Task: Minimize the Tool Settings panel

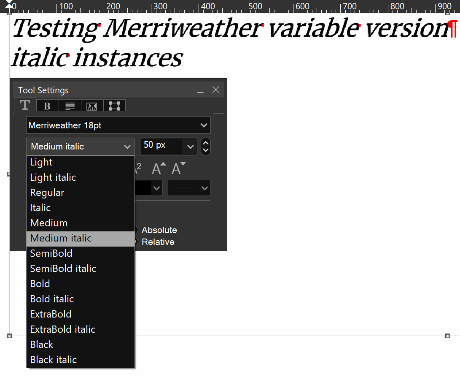Action: 200,90
